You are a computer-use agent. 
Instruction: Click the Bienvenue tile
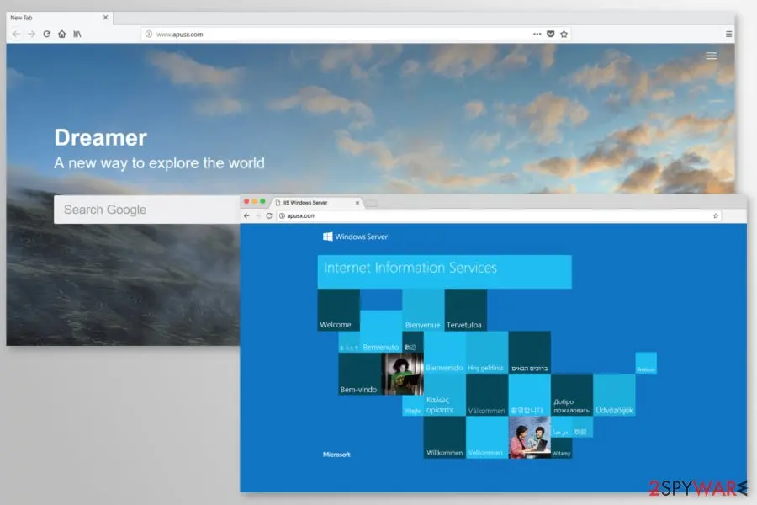[x=423, y=310]
